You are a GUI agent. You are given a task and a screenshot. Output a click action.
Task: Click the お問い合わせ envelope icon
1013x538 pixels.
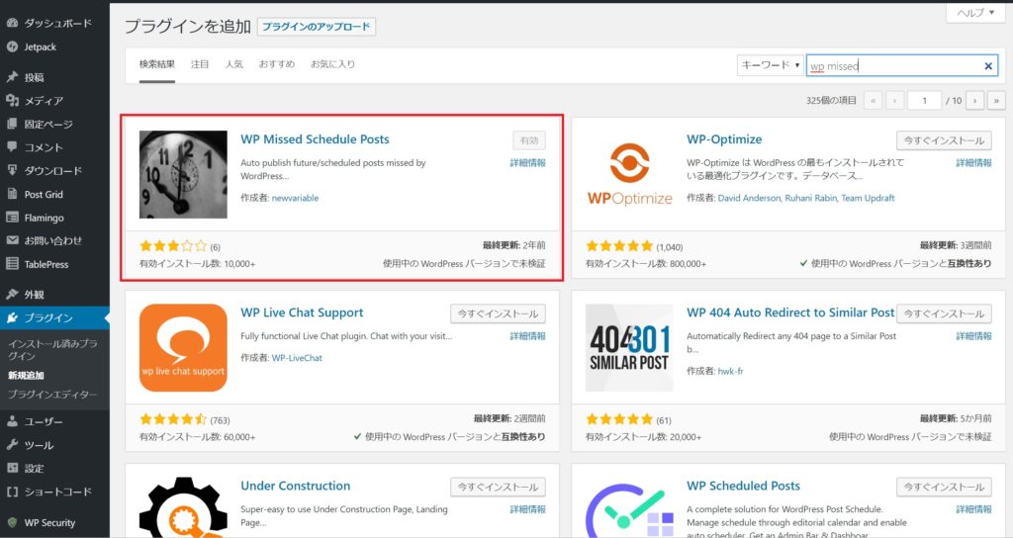(12, 240)
